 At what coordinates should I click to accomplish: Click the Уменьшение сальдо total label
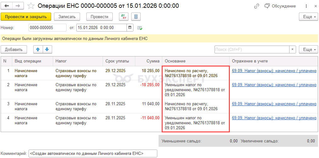[181, 141]
